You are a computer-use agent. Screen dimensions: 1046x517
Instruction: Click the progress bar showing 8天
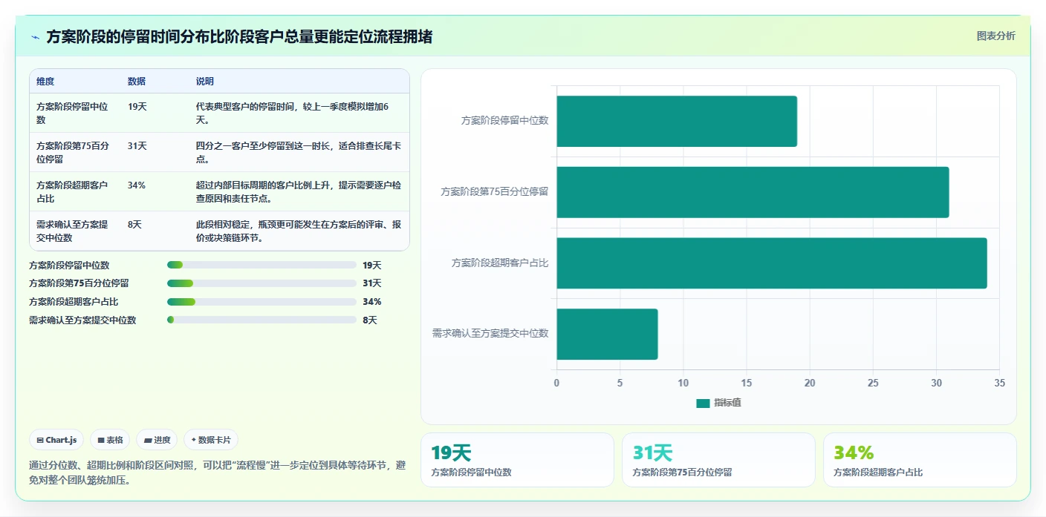point(262,320)
